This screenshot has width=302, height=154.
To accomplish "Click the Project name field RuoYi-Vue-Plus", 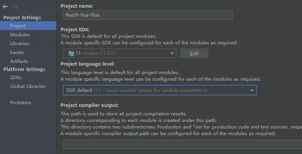I will 148,15.
